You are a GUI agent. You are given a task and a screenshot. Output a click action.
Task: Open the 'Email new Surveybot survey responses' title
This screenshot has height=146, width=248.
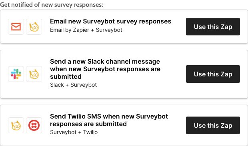click(x=110, y=21)
